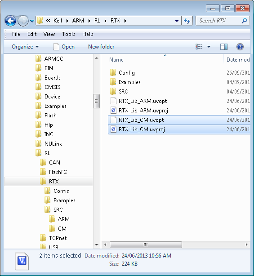Click the blue Help question mark icon
The image size is (254, 276).
pos(240,47)
